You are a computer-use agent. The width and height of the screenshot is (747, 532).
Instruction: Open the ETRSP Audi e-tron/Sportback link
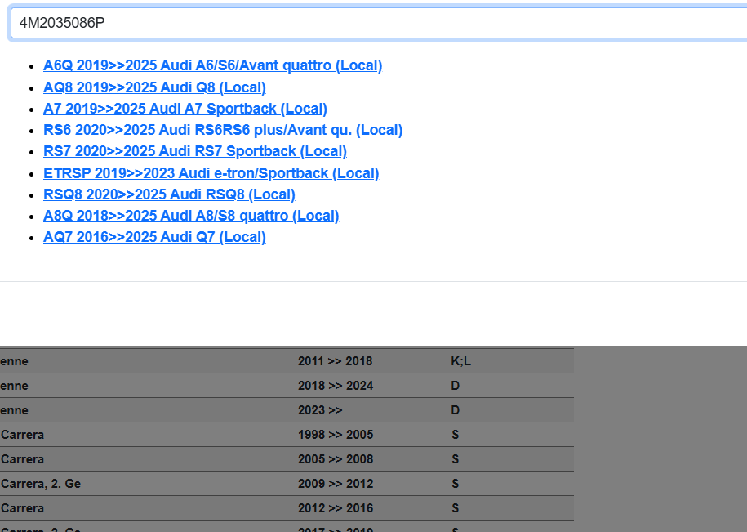coord(211,173)
